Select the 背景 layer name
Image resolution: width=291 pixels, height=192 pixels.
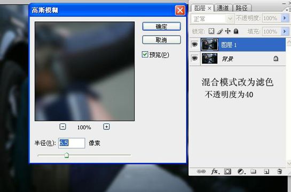[227, 59]
